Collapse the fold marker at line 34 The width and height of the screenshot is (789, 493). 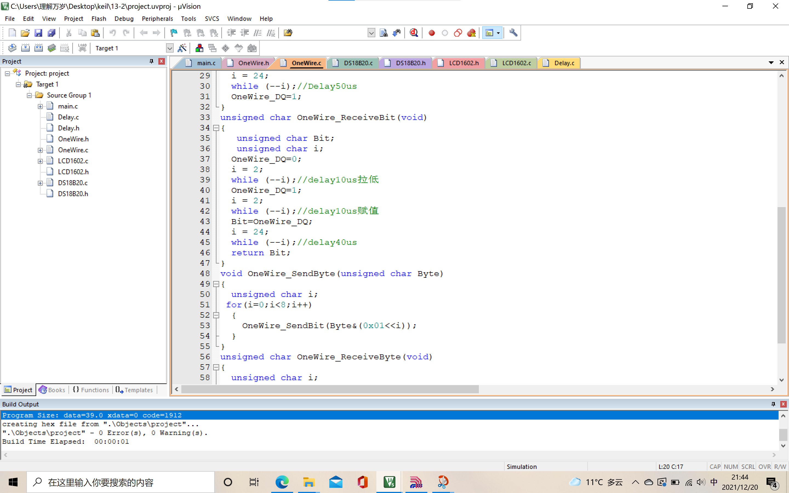pyautogui.click(x=216, y=128)
